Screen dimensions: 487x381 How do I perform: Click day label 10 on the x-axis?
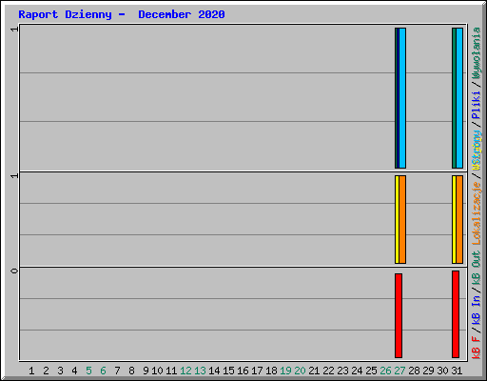[157, 371]
